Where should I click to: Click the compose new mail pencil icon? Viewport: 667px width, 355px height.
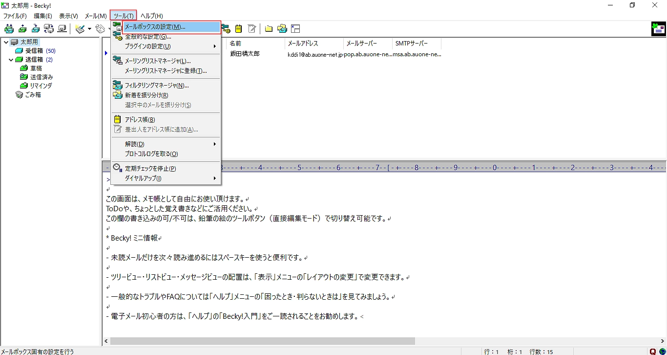80,29
